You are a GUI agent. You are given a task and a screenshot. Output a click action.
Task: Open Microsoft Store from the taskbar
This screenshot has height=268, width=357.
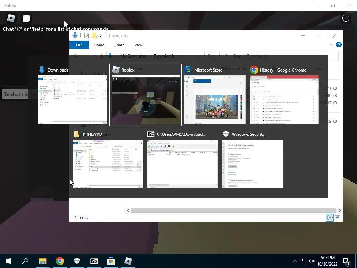pyautogui.click(x=111, y=261)
